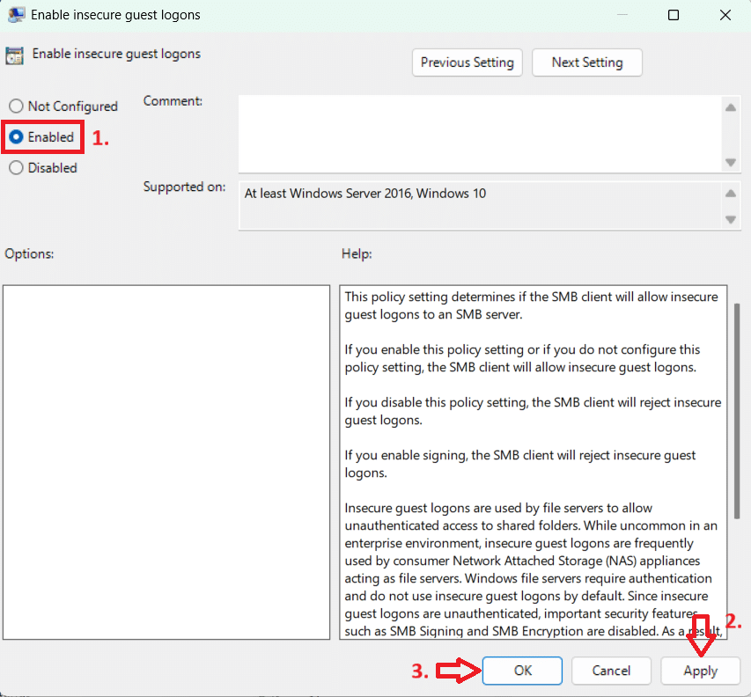Choose the Enabled radio option

[x=16, y=137]
